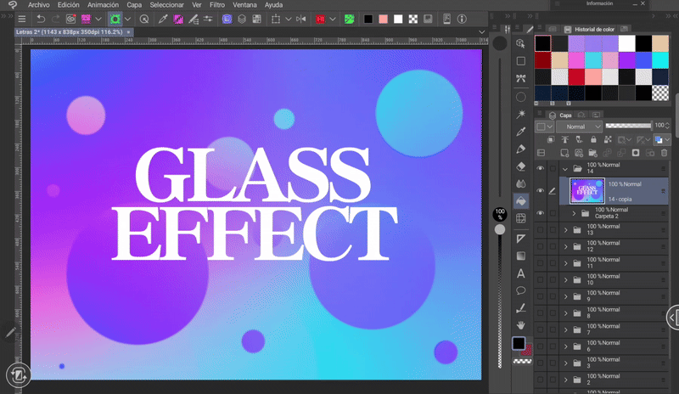Delete layer using the trash icon
Viewport: 679px width, 394px height.
664,153
